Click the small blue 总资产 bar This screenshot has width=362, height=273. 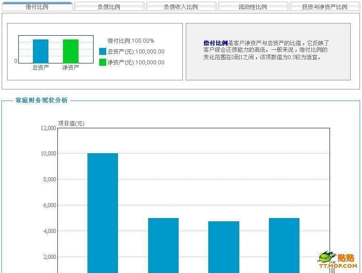[40, 51]
